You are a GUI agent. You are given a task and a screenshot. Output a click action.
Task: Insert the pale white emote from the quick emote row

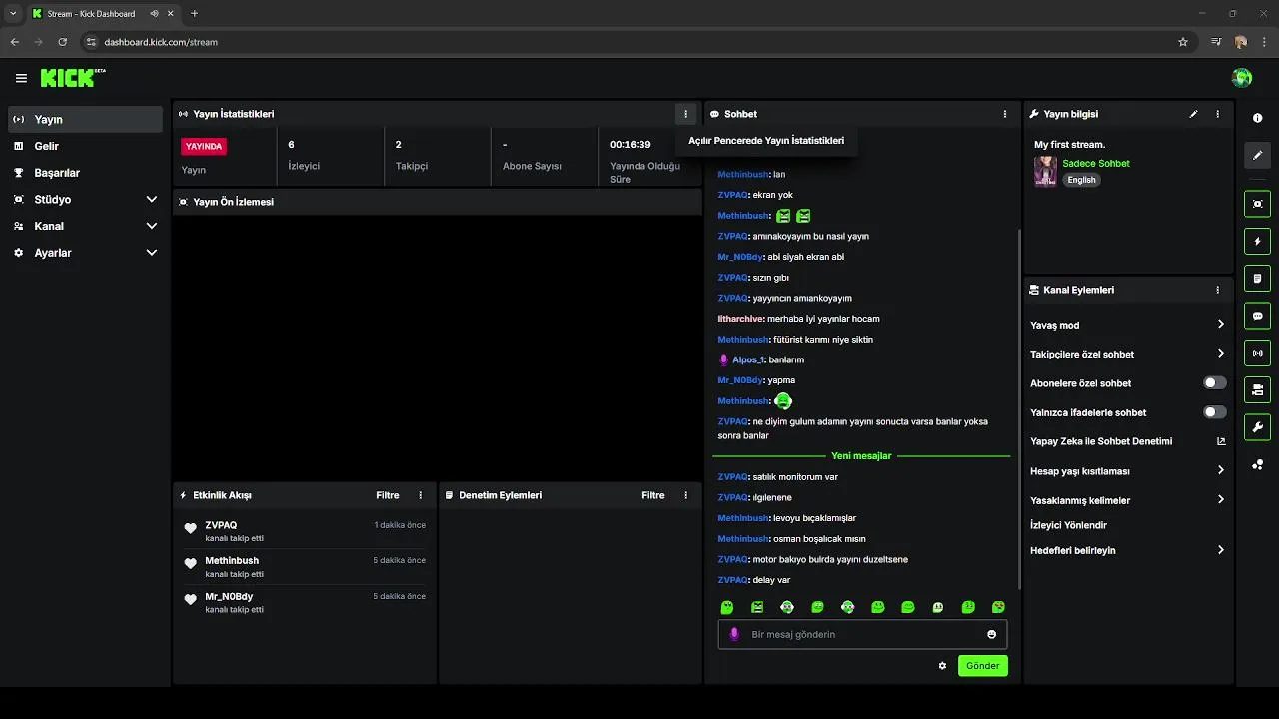point(938,607)
